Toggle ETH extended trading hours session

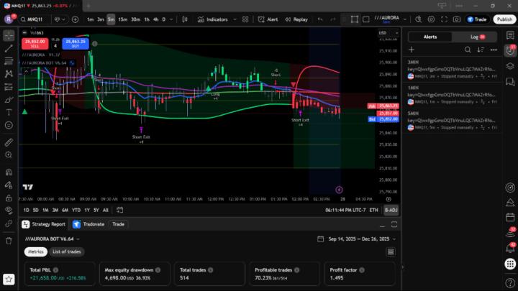tap(373, 210)
